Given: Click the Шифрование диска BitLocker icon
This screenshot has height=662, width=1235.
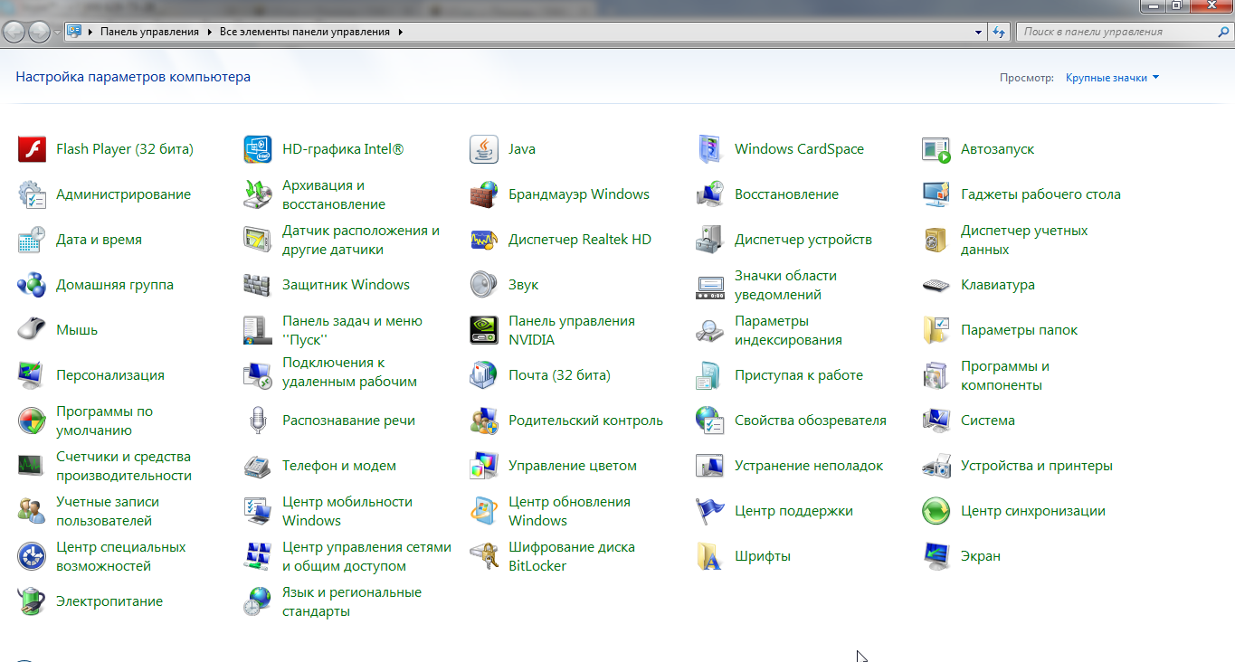Looking at the screenshot, I should point(484,556).
